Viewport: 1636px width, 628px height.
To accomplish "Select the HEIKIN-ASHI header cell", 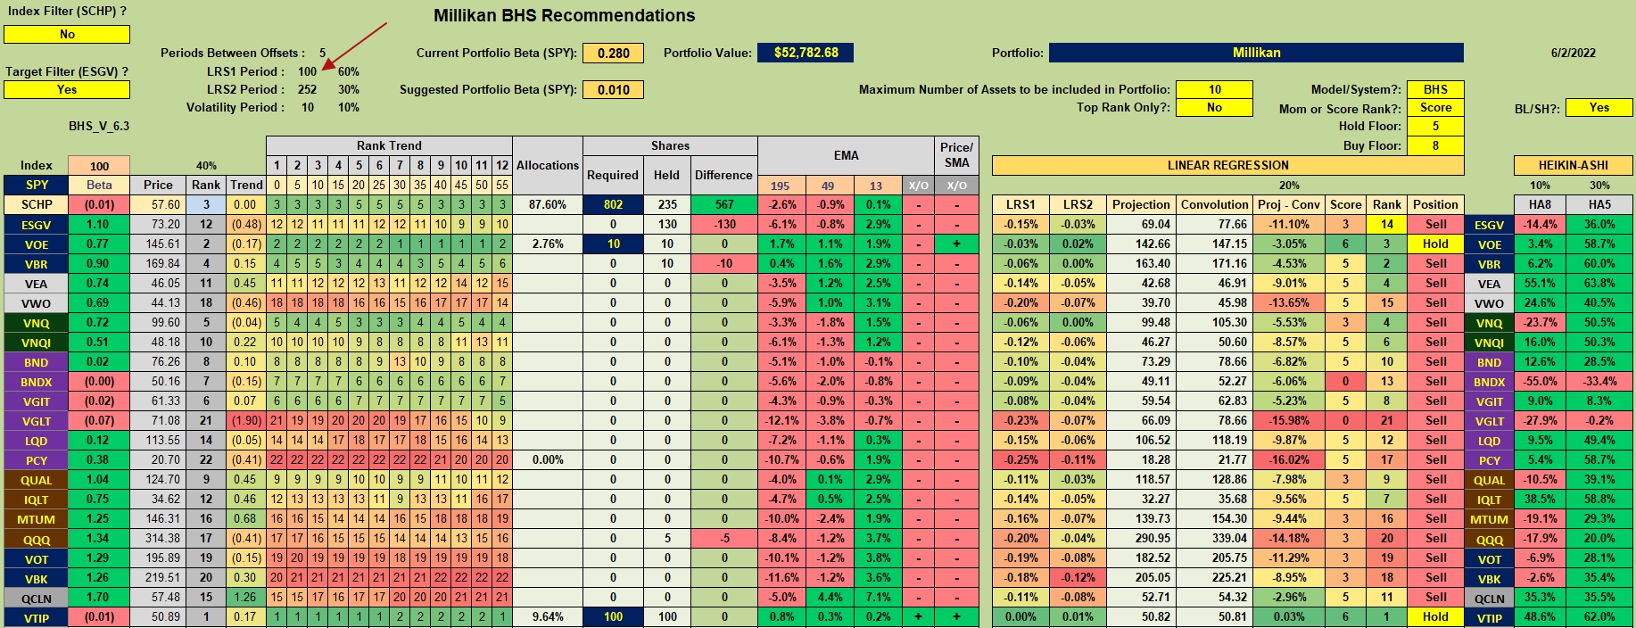I will point(1573,166).
